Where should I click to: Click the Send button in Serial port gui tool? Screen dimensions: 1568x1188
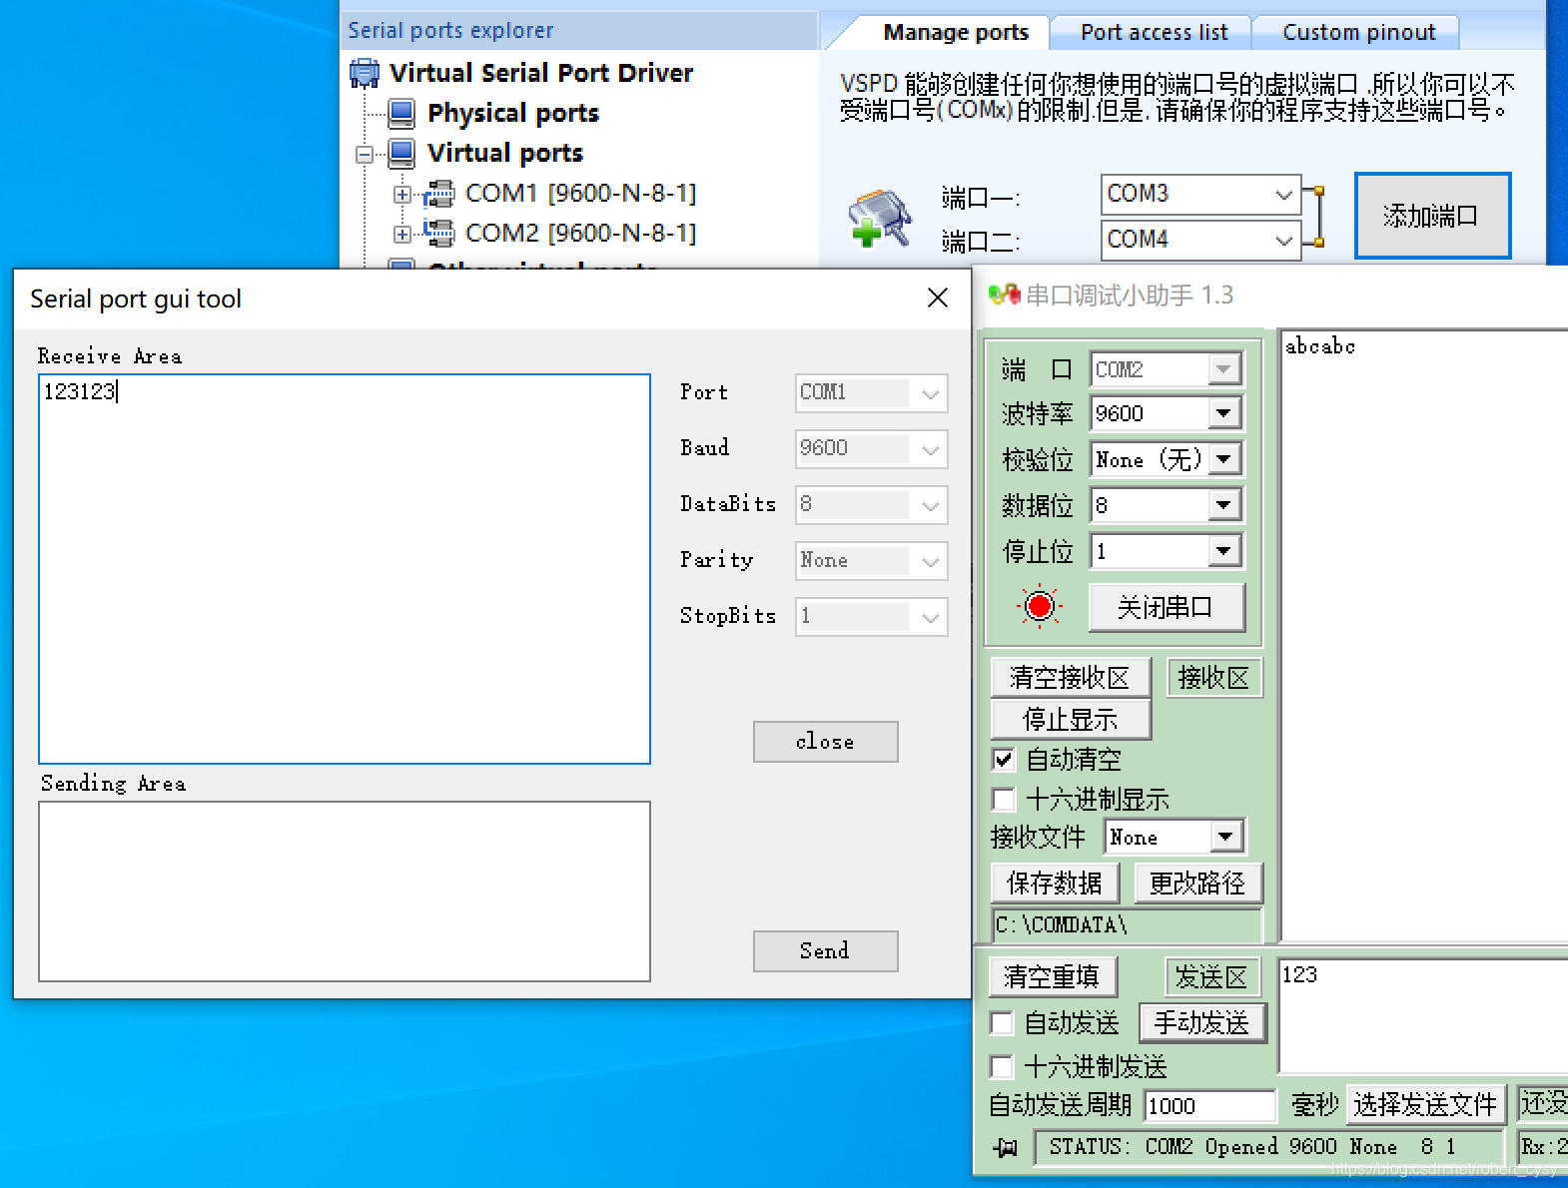click(825, 951)
